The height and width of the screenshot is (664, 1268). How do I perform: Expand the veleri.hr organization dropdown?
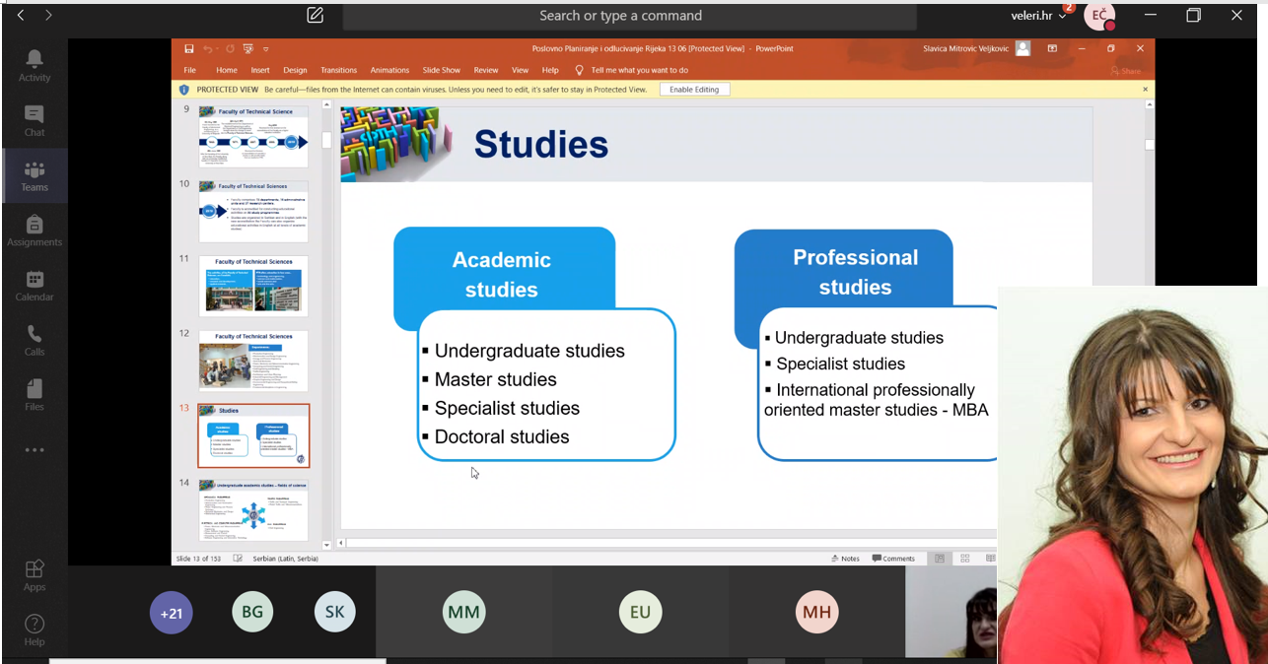point(1039,16)
